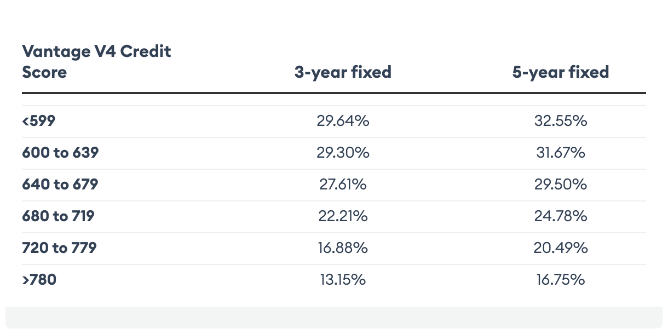Select the 680 to 719 row label

point(58,216)
